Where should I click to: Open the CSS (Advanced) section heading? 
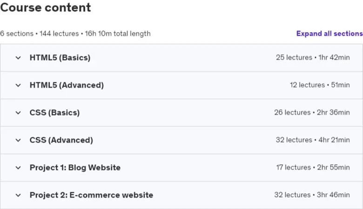pos(61,140)
